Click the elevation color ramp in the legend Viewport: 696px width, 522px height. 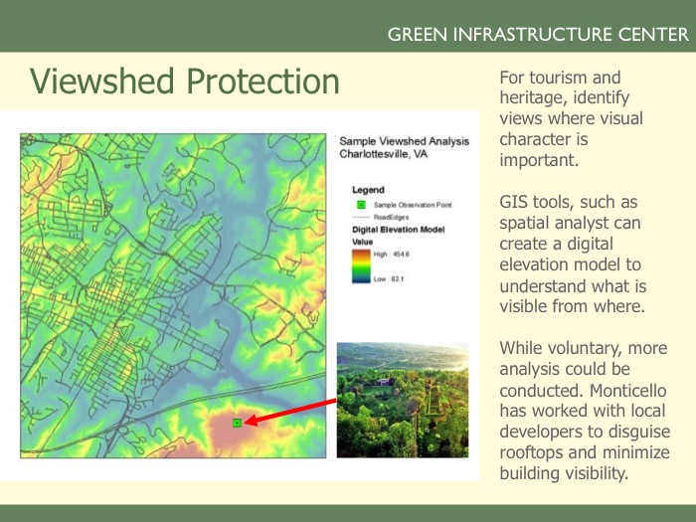tap(360, 266)
